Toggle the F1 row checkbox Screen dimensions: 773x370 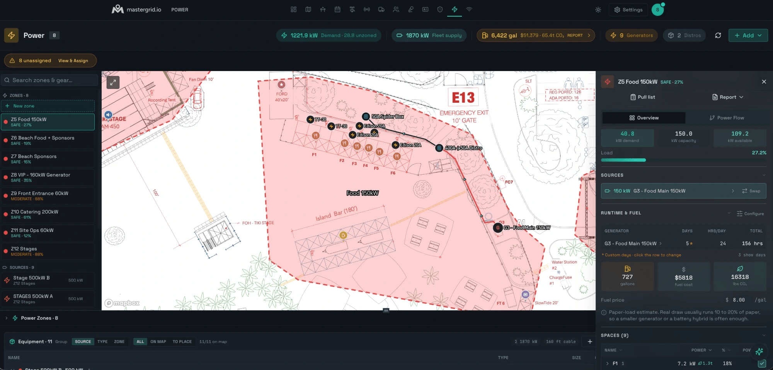762,363
